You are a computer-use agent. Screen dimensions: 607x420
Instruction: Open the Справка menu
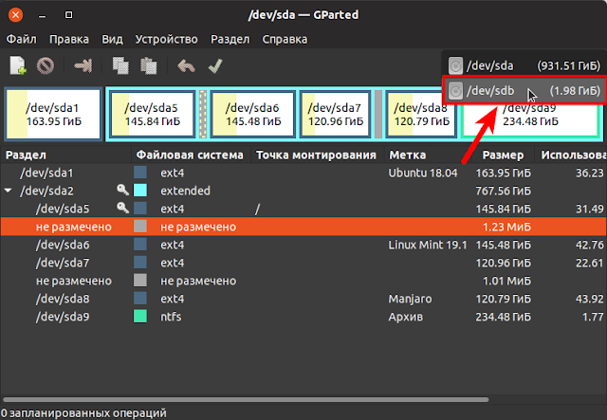point(285,39)
